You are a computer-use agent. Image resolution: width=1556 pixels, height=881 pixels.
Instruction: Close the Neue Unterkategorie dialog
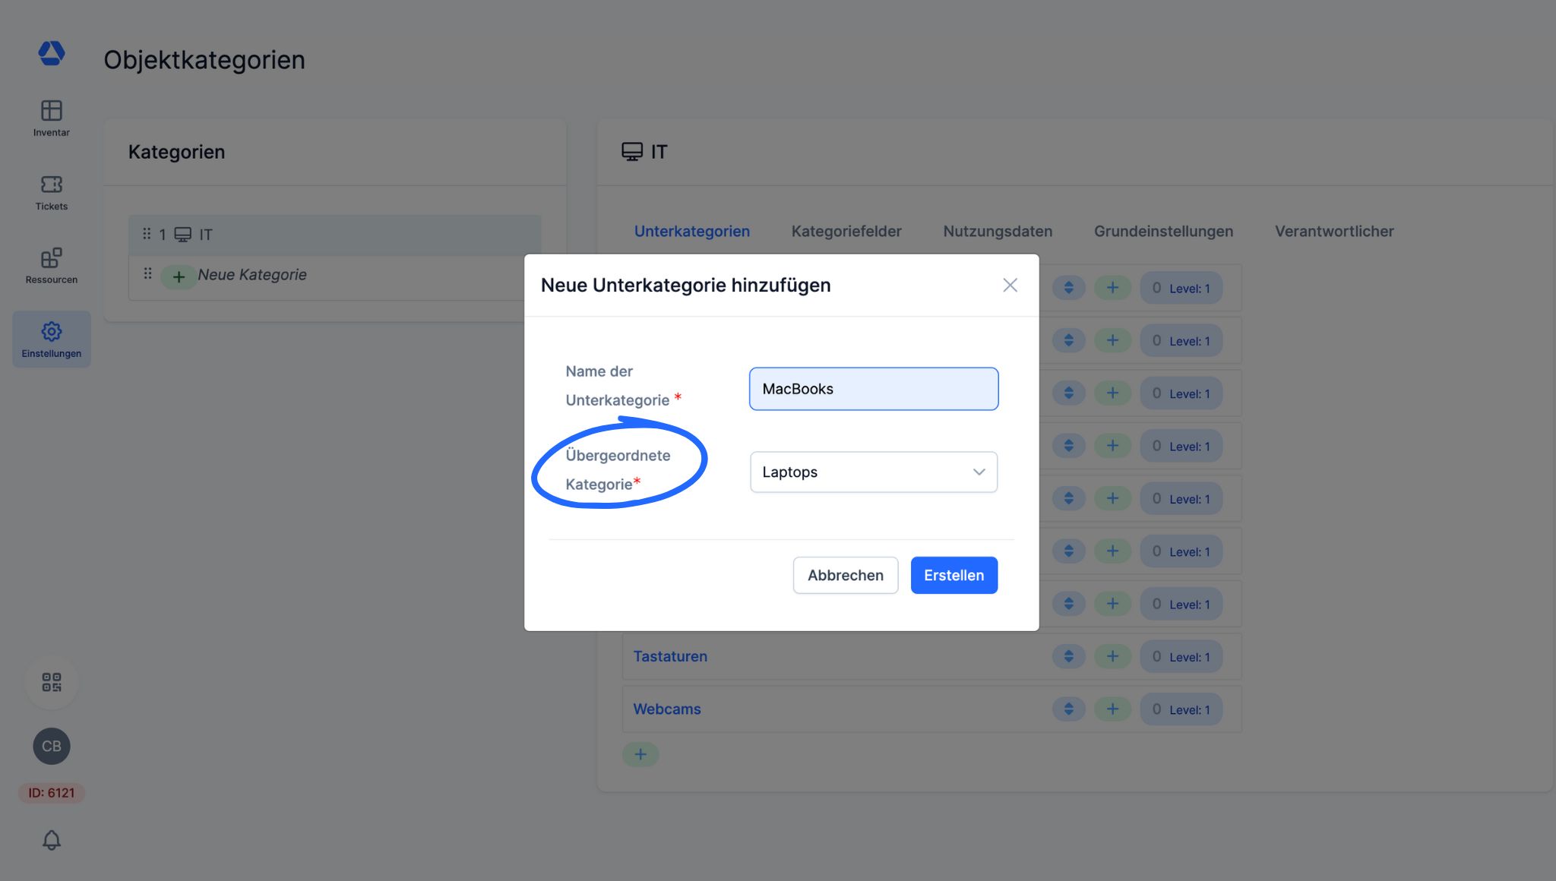click(x=1010, y=285)
